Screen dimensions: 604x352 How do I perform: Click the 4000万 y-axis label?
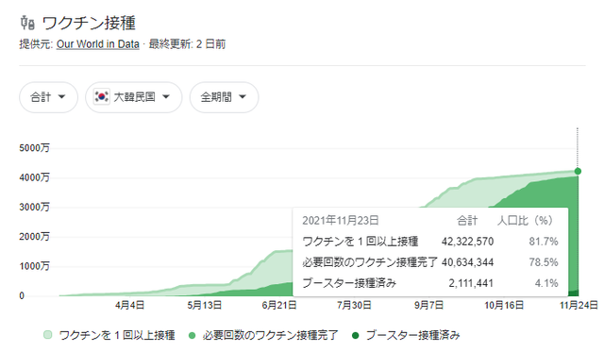34,177
